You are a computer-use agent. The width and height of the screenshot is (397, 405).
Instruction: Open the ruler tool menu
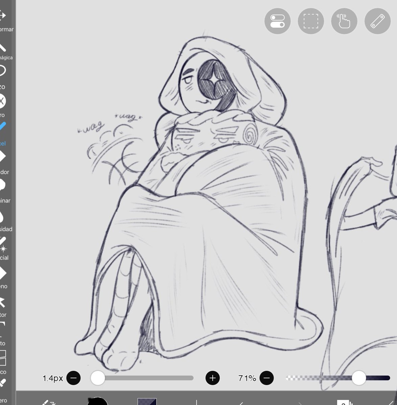(x=377, y=21)
